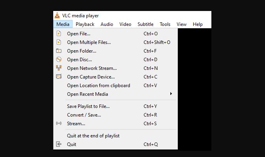Click the VLC cone icon in title bar
Viewport: 265px width, 157px height.
pyautogui.click(x=57, y=15)
